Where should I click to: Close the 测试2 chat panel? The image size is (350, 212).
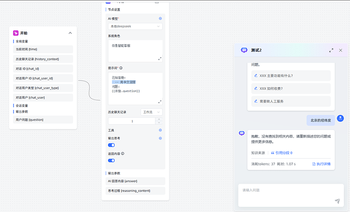(x=340, y=50)
